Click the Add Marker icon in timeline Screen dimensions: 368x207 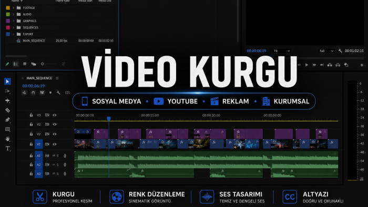click(x=50, y=92)
